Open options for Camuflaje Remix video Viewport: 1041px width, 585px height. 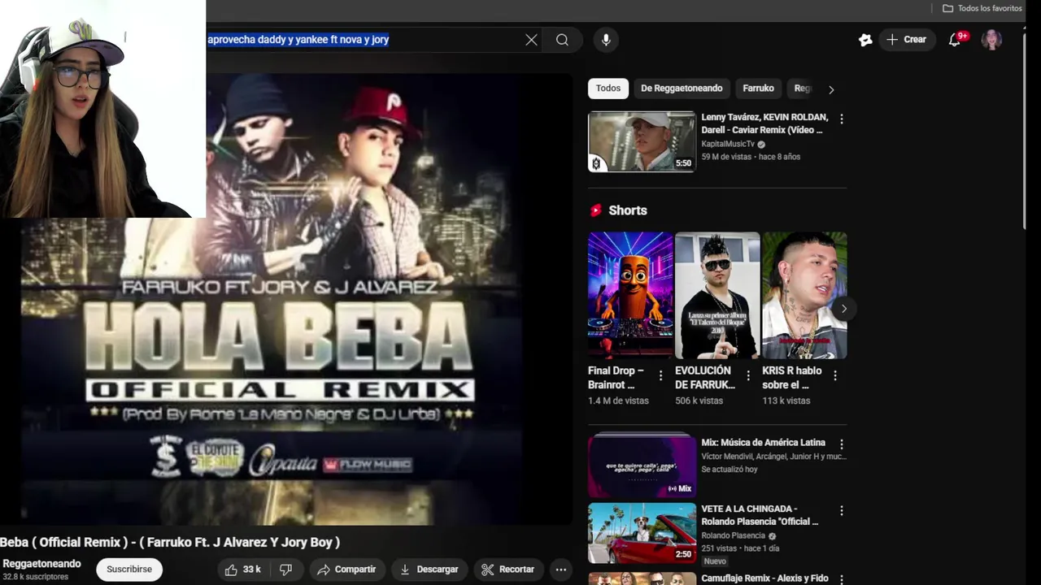841,579
